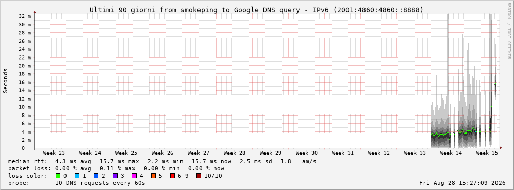The width and height of the screenshot is (514, 190).
Task: Click the timestamp Fri Aug 28 15:27:09 2026
Action: (x=462, y=183)
